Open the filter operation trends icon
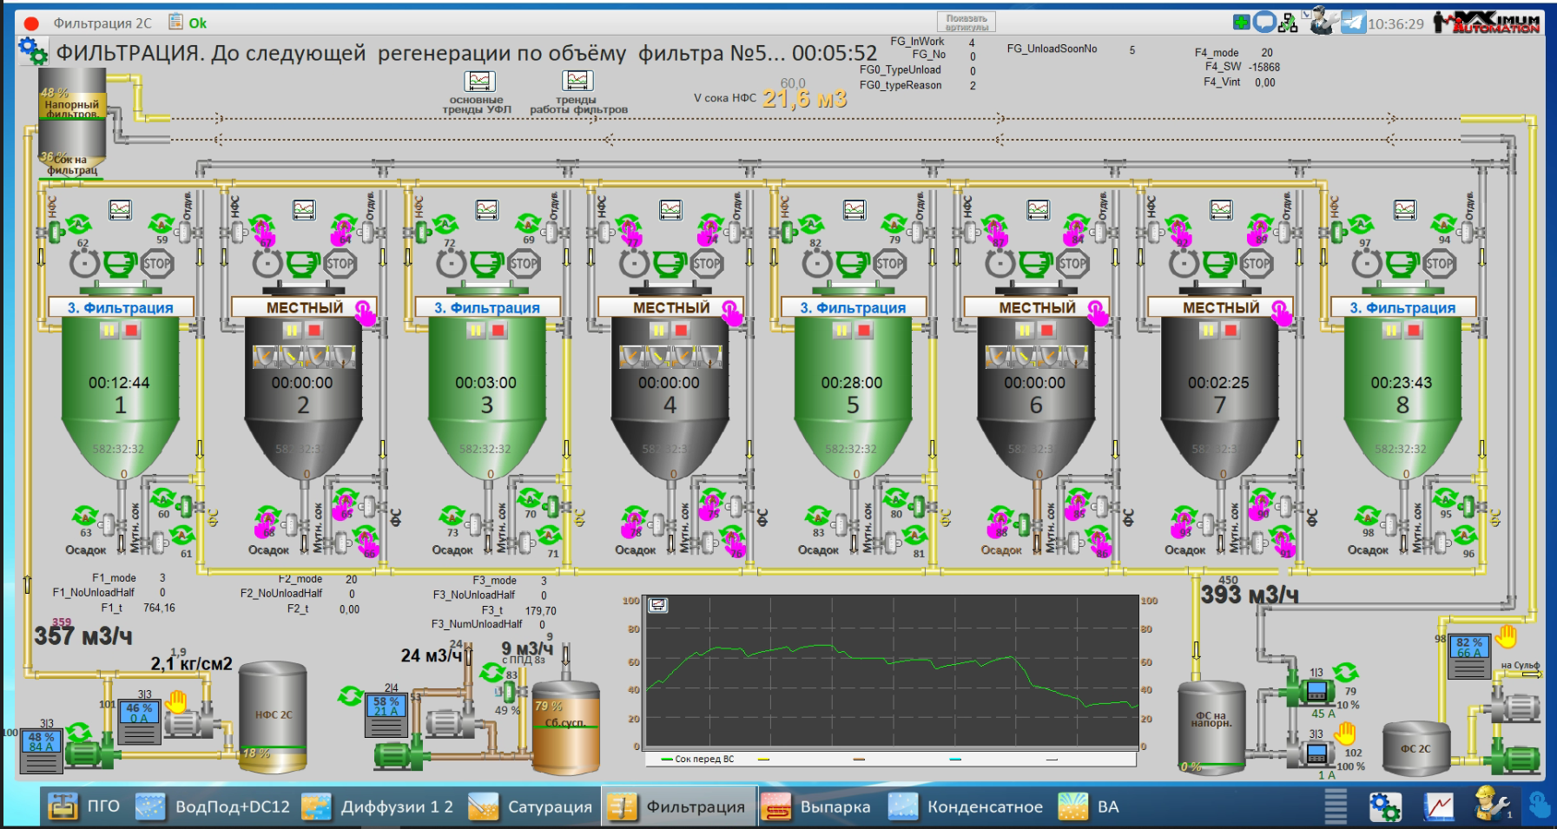The height and width of the screenshot is (829, 1557). point(577,82)
